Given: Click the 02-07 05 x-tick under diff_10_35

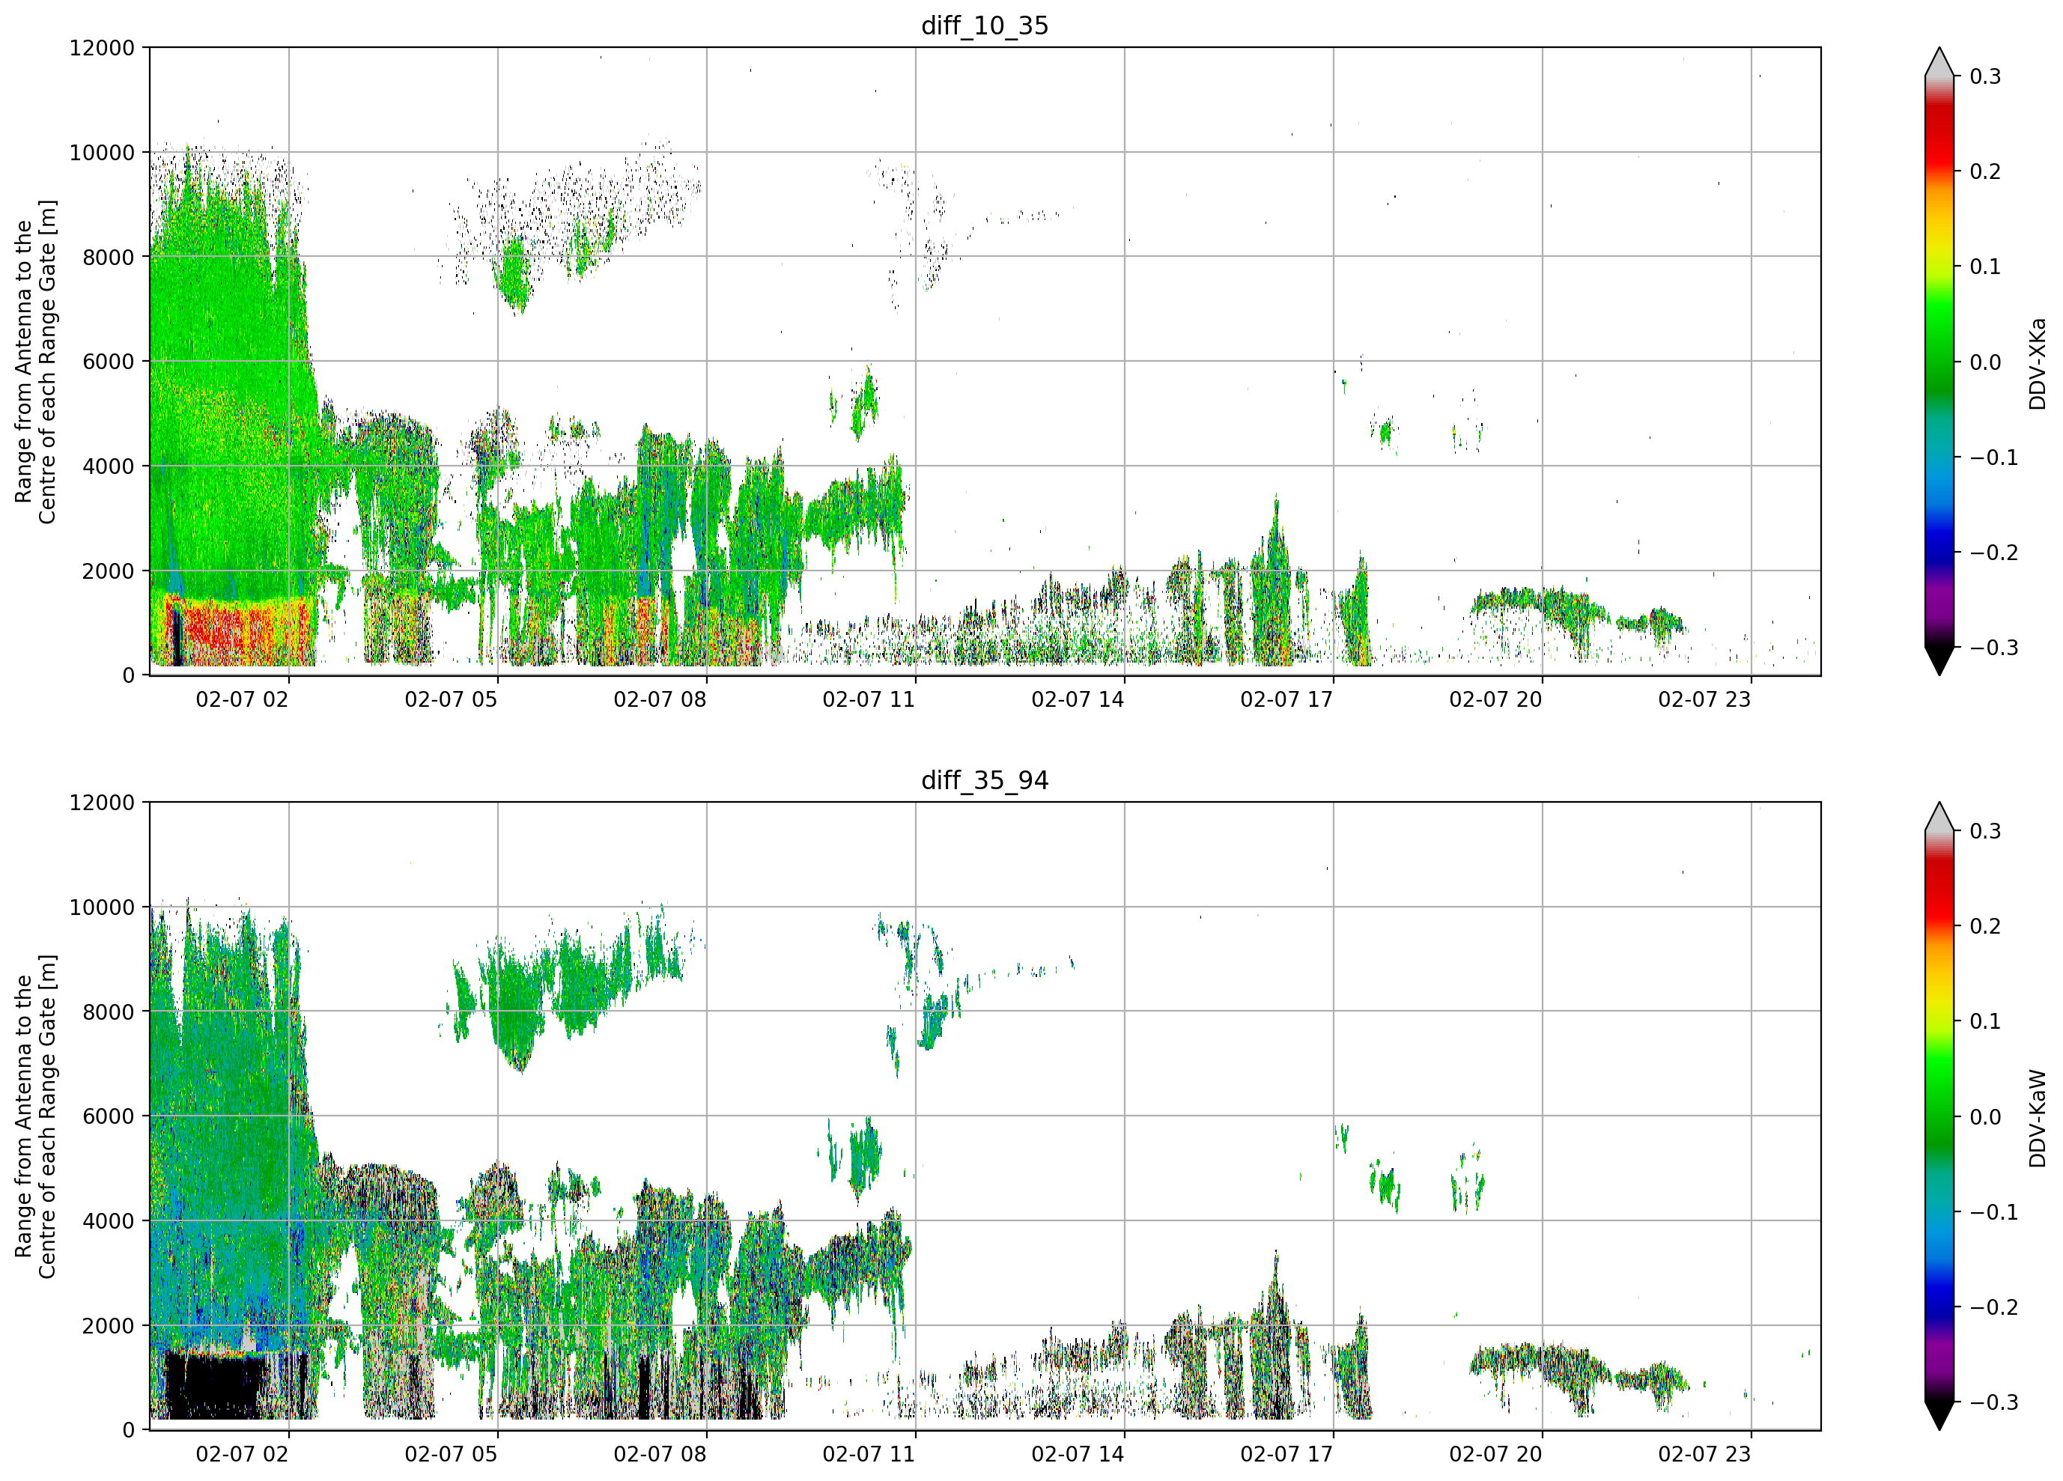Looking at the screenshot, I should pyautogui.click(x=452, y=699).
